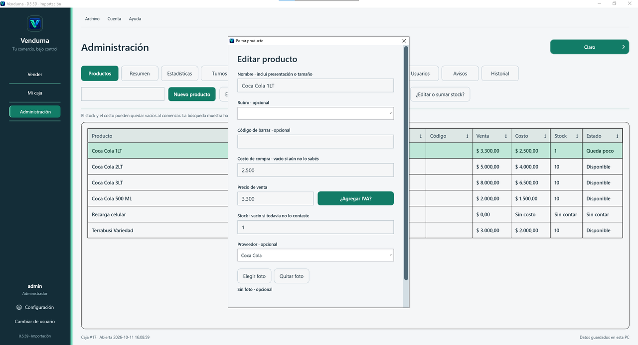Screen dimensions: 638x345
Task: Go to Vender in the sidebar
Action: (x=35, y=75)
